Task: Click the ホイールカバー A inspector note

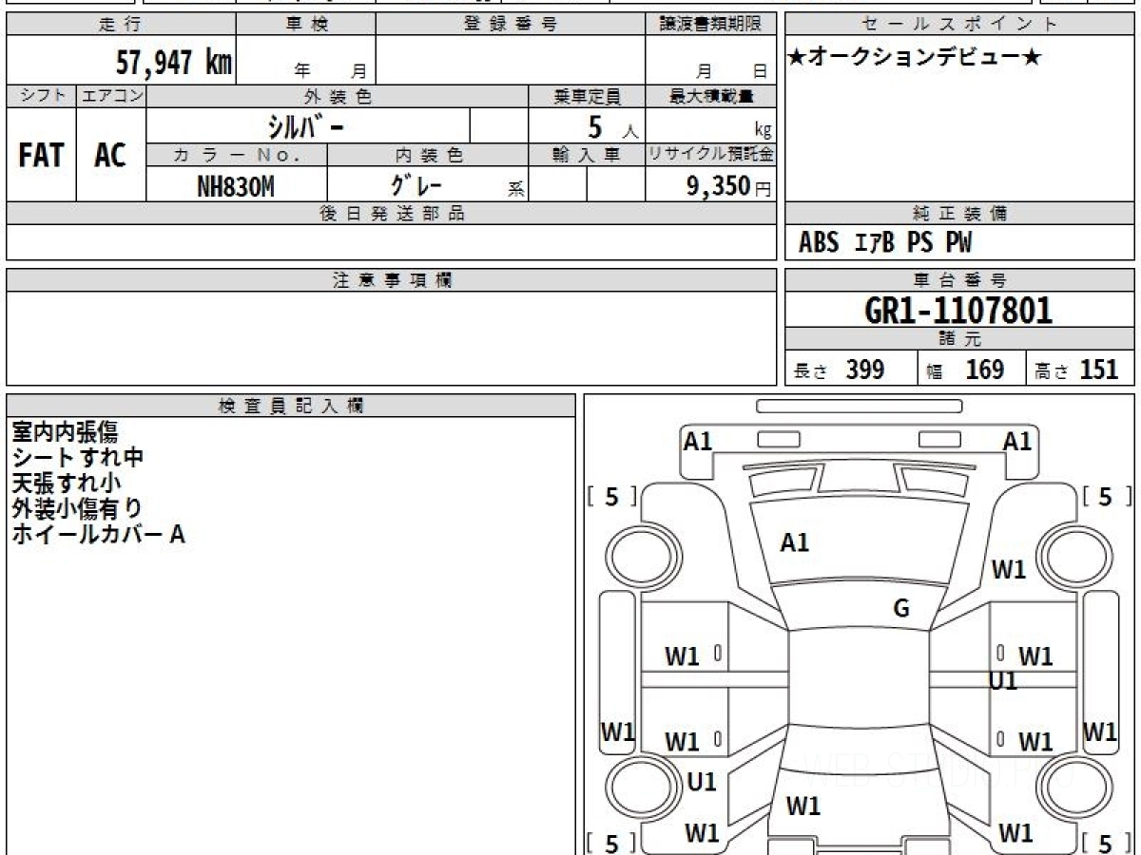Action: point(98,534)
